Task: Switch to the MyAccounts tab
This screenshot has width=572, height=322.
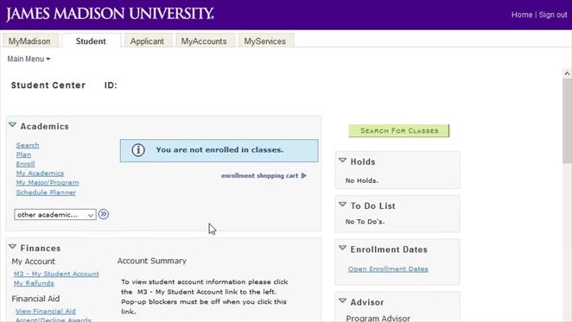Action: point(204,41)
